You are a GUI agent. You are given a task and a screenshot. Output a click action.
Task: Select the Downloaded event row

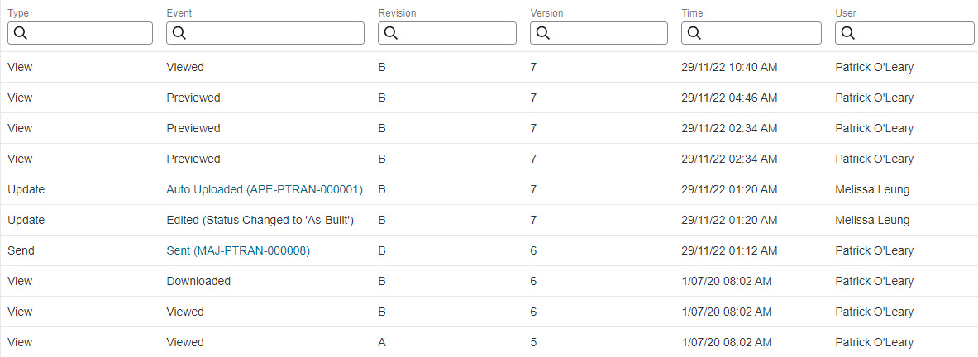[x=489, y=281]
